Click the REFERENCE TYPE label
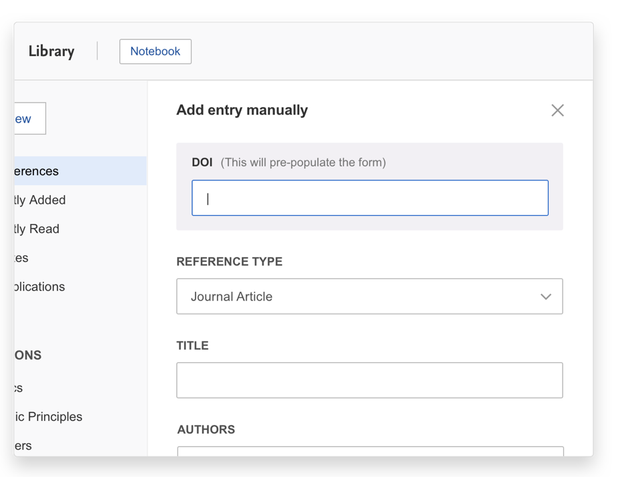622x477 pixels. 229,262
